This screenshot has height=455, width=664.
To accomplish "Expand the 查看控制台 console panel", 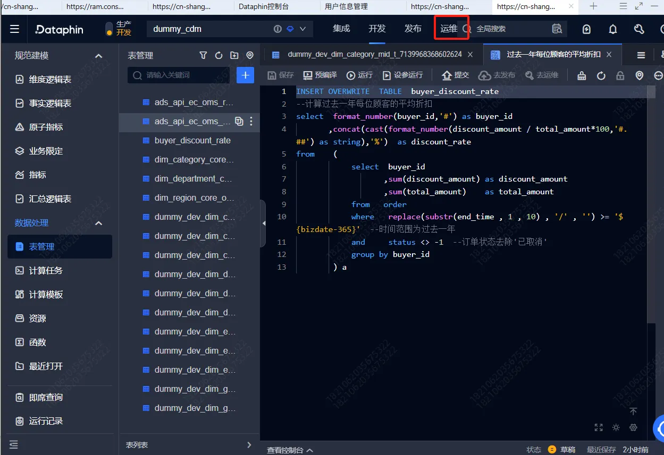I will (290, 450).
